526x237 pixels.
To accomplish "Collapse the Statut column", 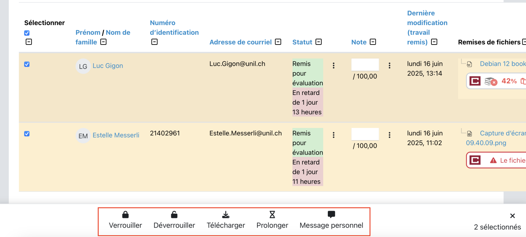I will coord(318,42).
